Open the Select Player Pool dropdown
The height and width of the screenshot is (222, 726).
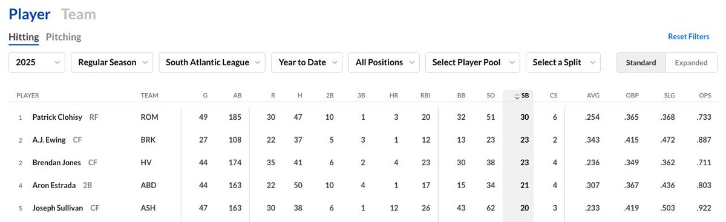(473, 62)
